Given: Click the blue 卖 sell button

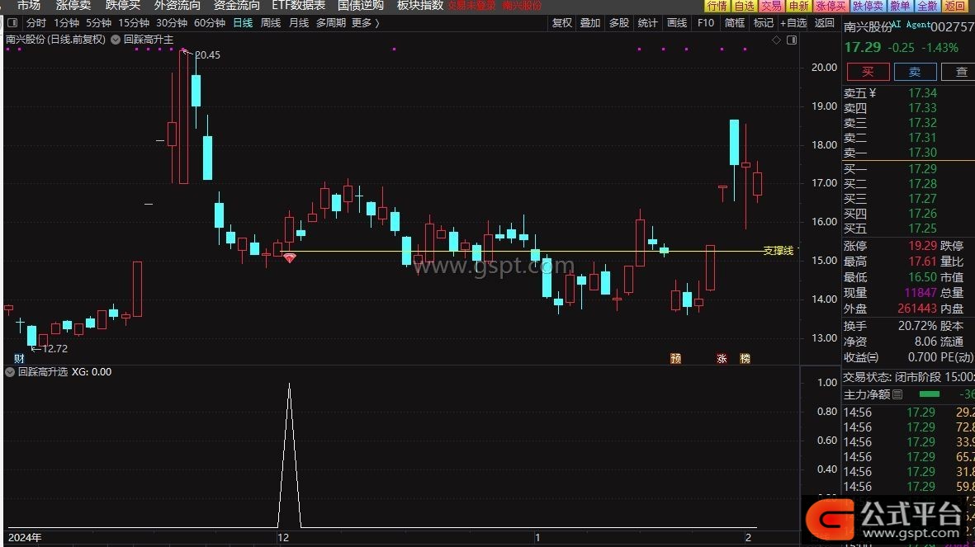Looking at the screenshot, I should (915, 72).
